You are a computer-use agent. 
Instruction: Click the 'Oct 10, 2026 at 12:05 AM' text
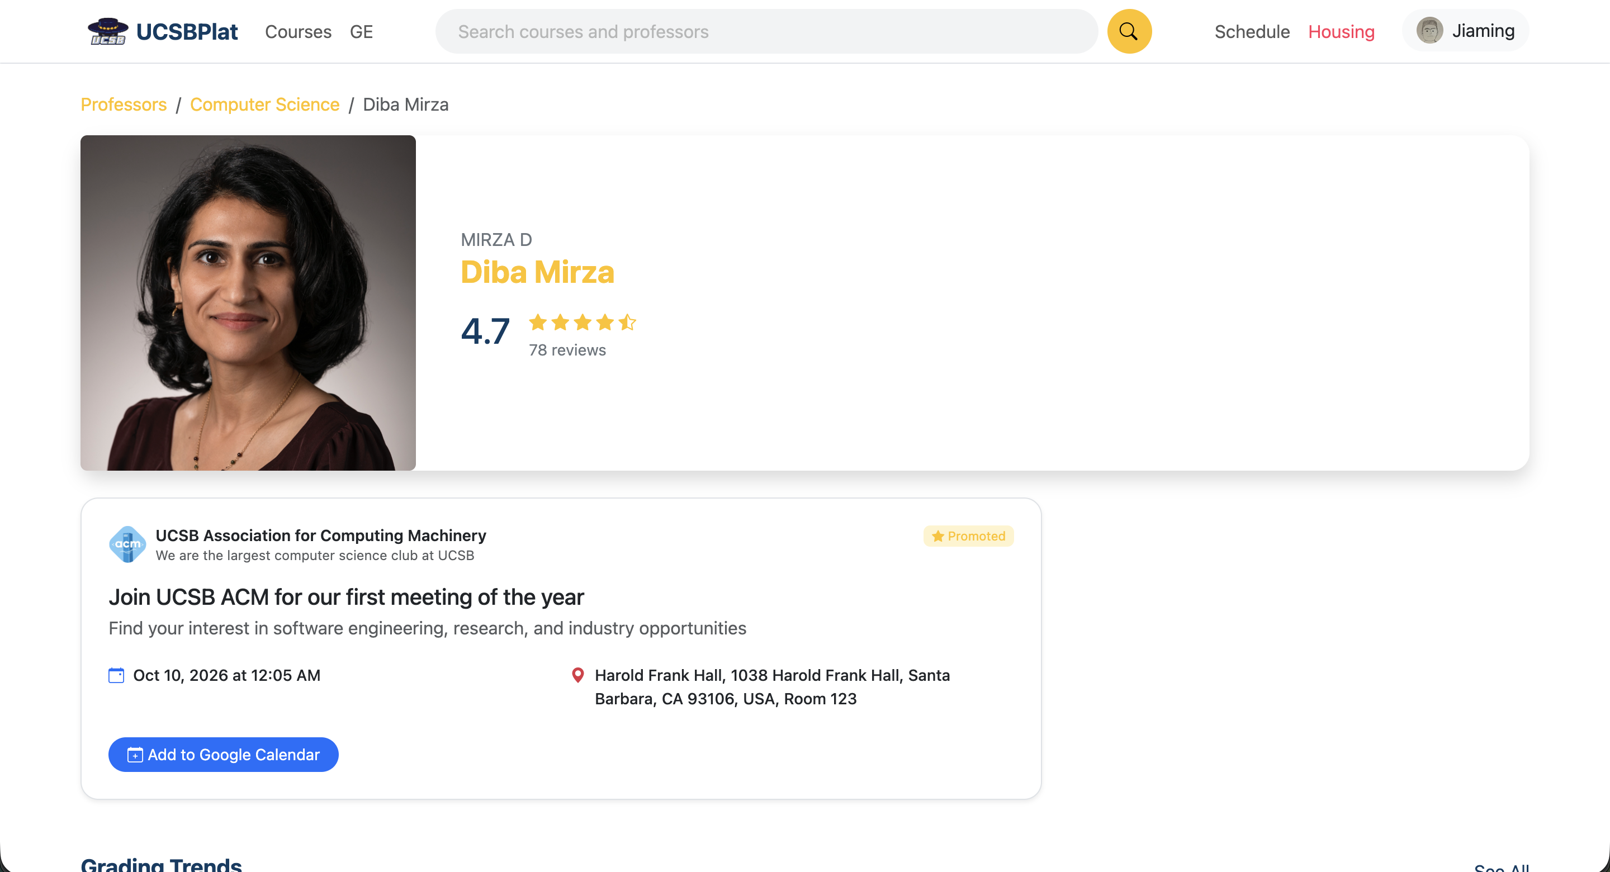click(227, 675)
